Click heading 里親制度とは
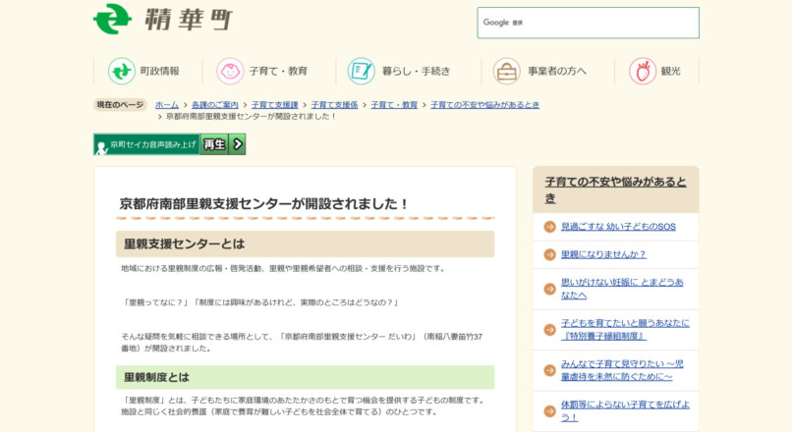This screenshot has height=432, width=792. click(156, 377)
